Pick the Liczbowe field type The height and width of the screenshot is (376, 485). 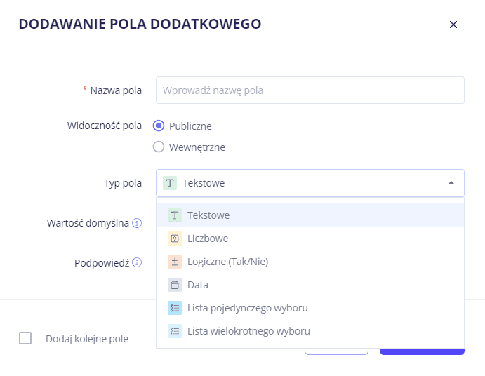tap(208, 239)
